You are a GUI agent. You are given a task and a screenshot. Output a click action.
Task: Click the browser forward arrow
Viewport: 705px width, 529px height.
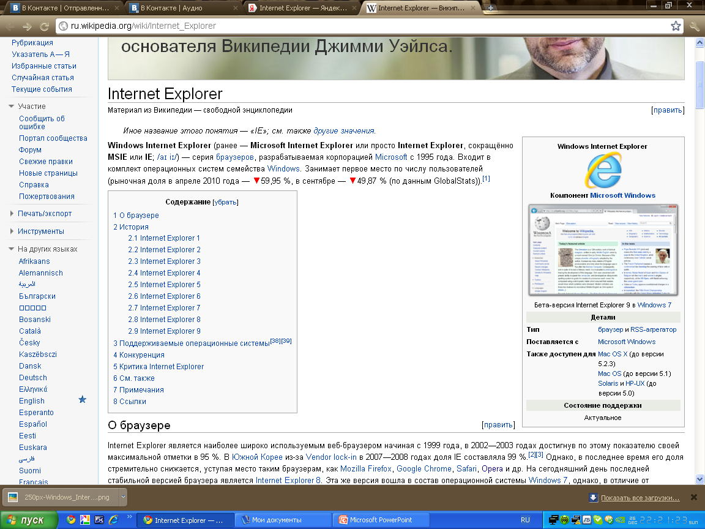pos(27,26)
